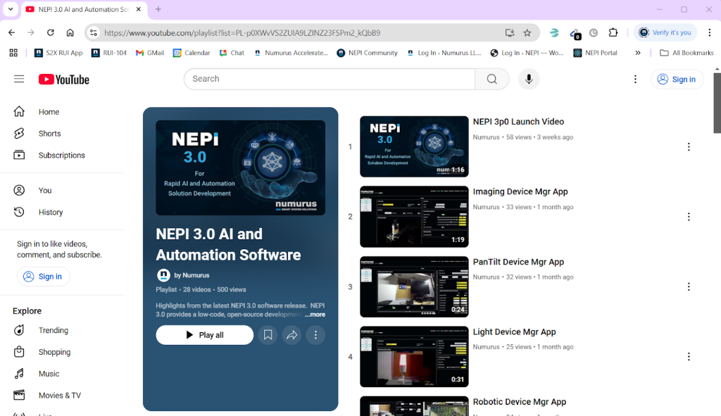Bookmark this page with star icon

pos(527,32)
